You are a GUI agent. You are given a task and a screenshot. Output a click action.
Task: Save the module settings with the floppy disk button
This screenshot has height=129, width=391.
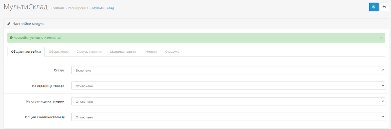click(374, 7)
